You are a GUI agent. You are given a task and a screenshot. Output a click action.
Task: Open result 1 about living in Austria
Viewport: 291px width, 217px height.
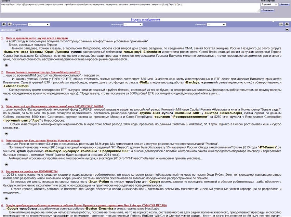[x=37, y=38]
